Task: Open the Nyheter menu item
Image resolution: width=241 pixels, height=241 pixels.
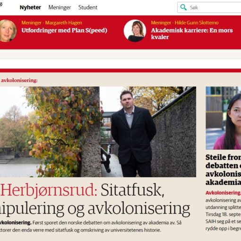Action: tap(30, 7)
